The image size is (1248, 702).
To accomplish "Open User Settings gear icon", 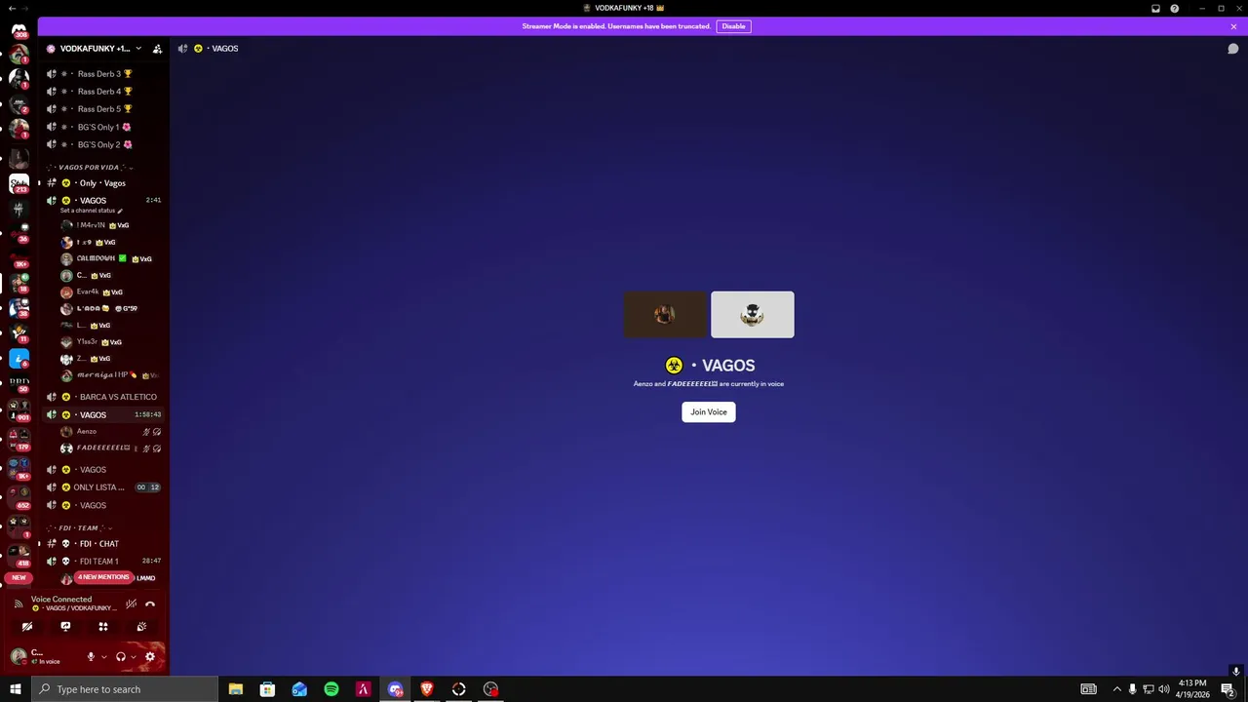I will coord(150,657).
